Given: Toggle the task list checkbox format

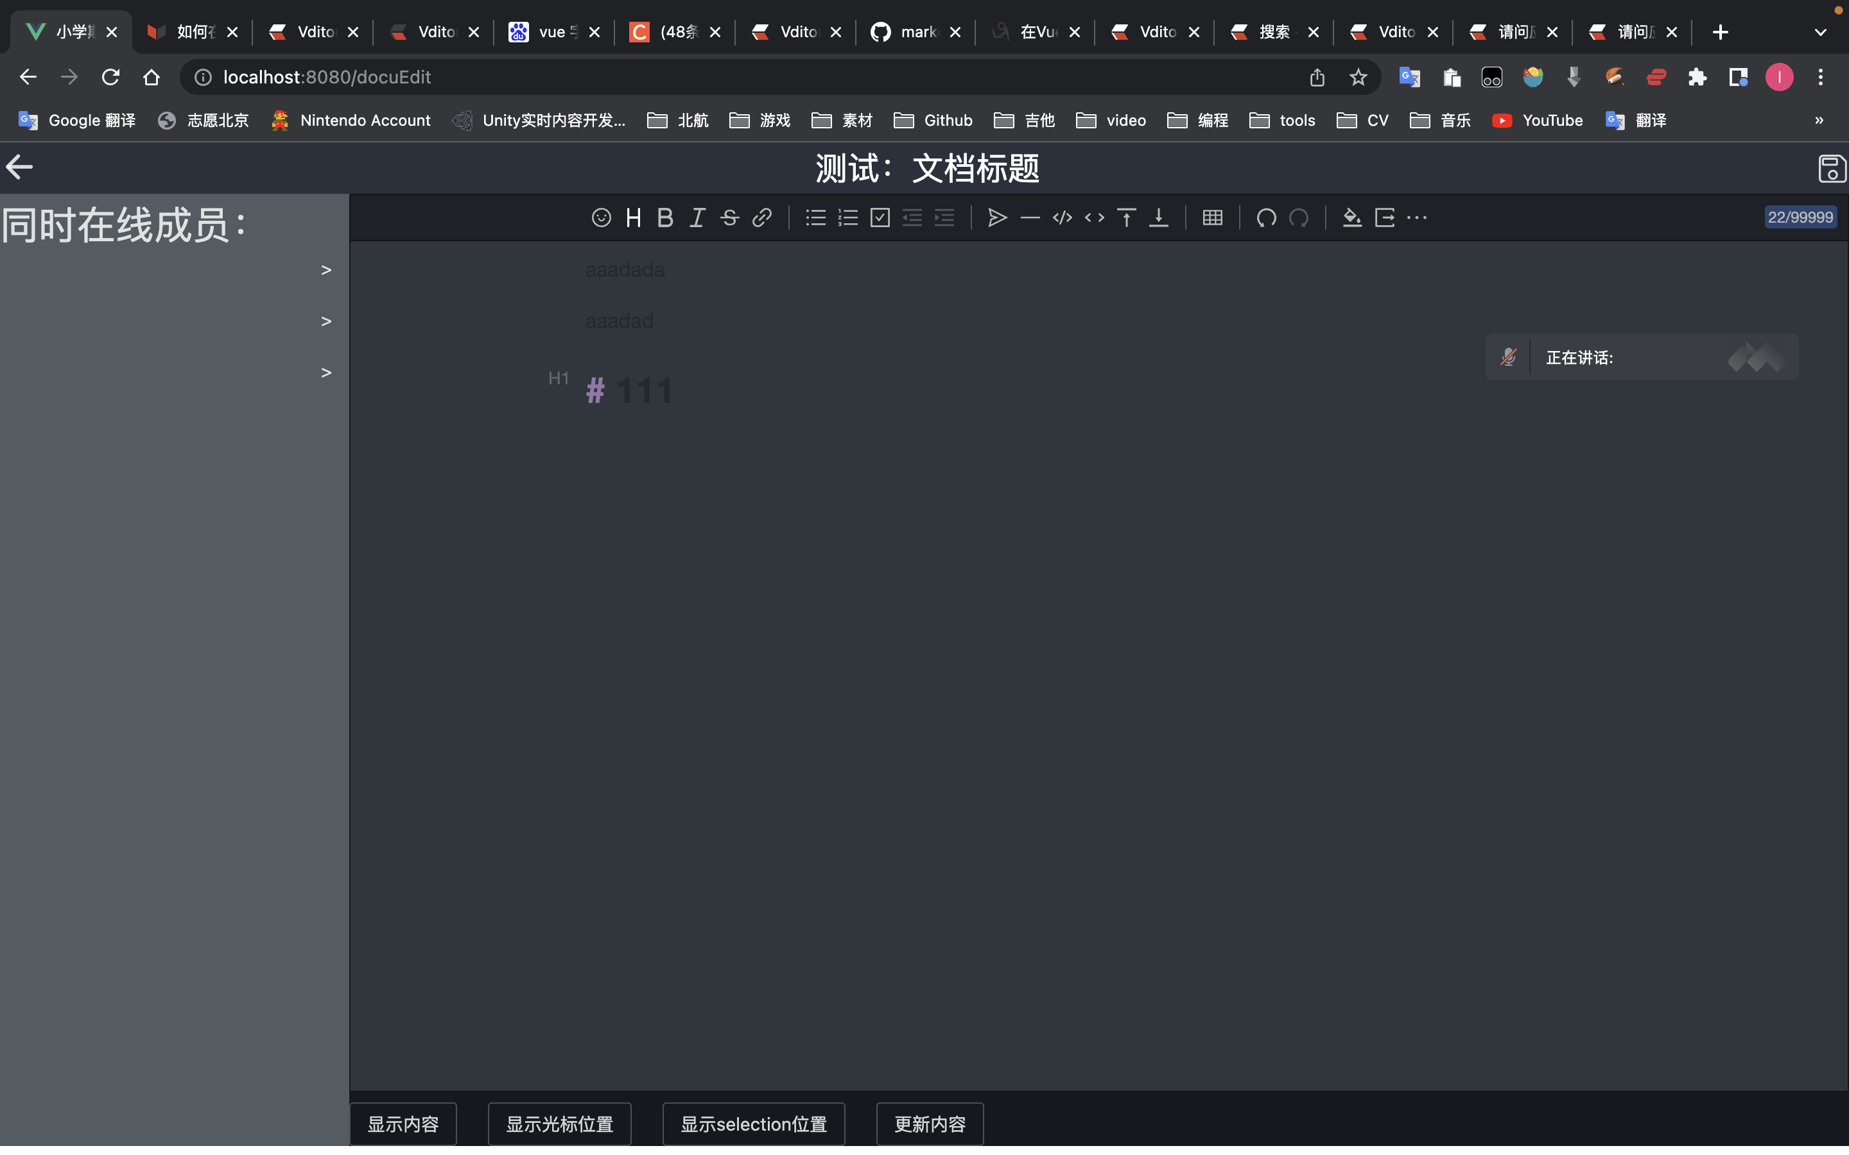Looking at the screenshot, I should click(880, 218).
